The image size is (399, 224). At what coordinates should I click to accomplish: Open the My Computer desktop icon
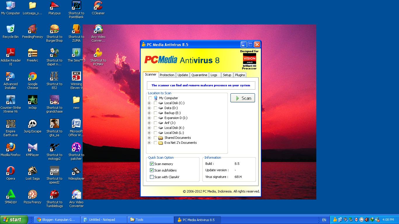11,8
